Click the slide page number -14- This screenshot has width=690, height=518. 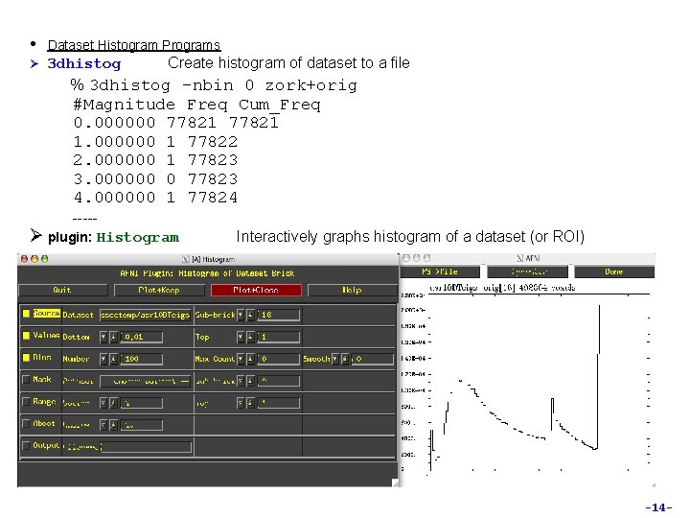tap(658, 507)
